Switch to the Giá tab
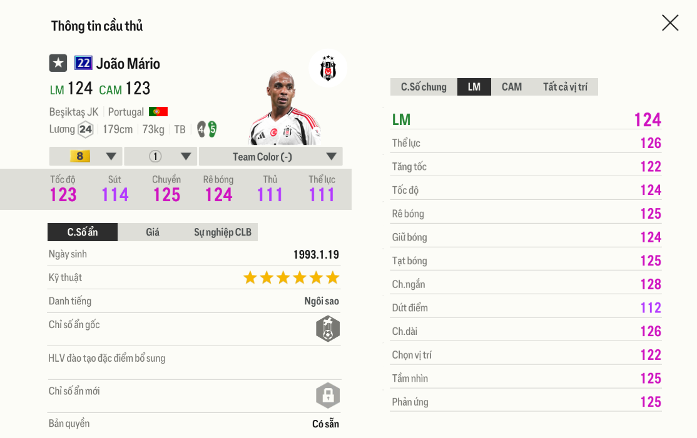 point(153,232)
